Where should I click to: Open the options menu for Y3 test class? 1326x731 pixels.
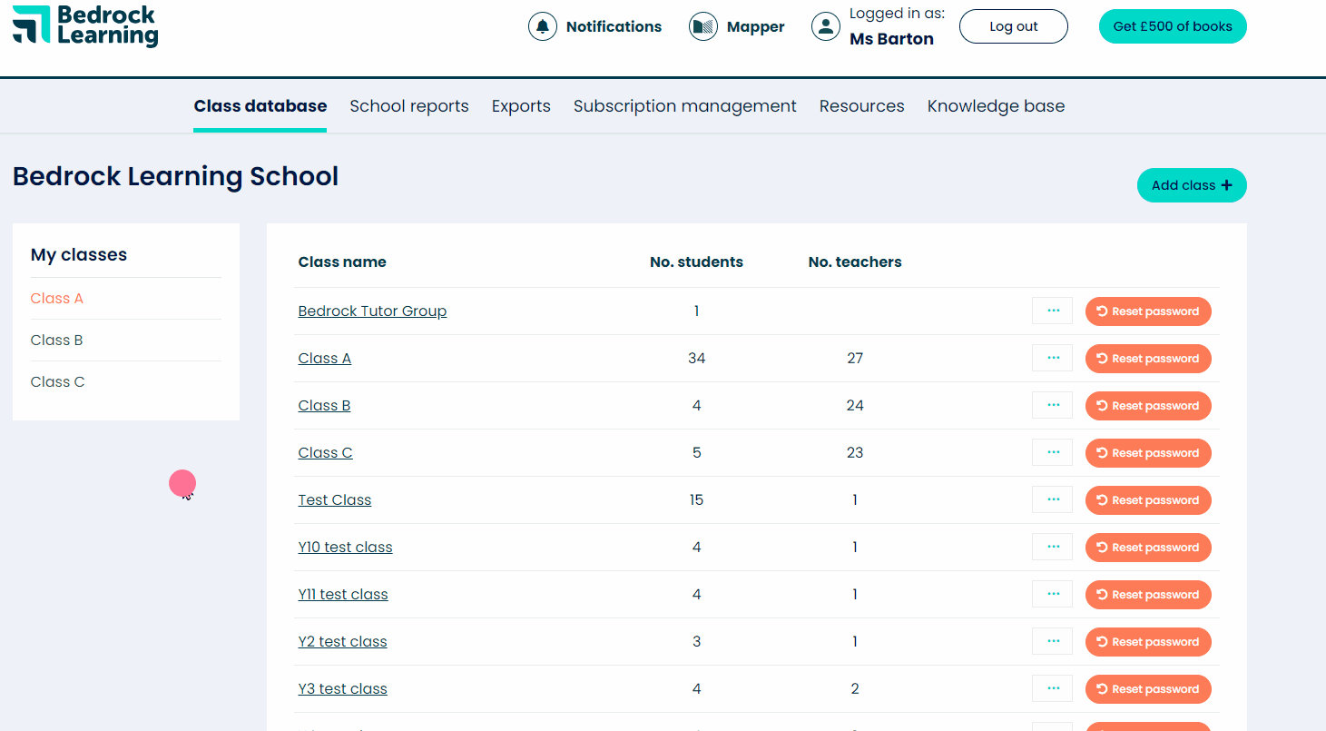(x=1052, y=688)
